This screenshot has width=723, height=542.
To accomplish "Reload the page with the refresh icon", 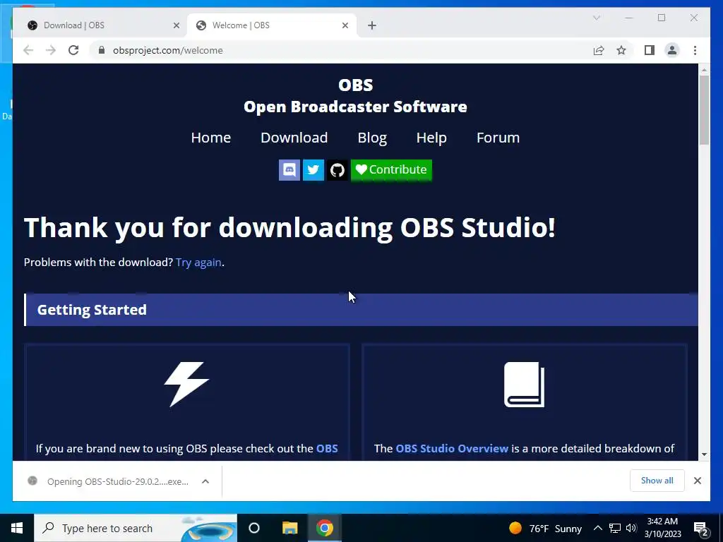I will (73, 50).
